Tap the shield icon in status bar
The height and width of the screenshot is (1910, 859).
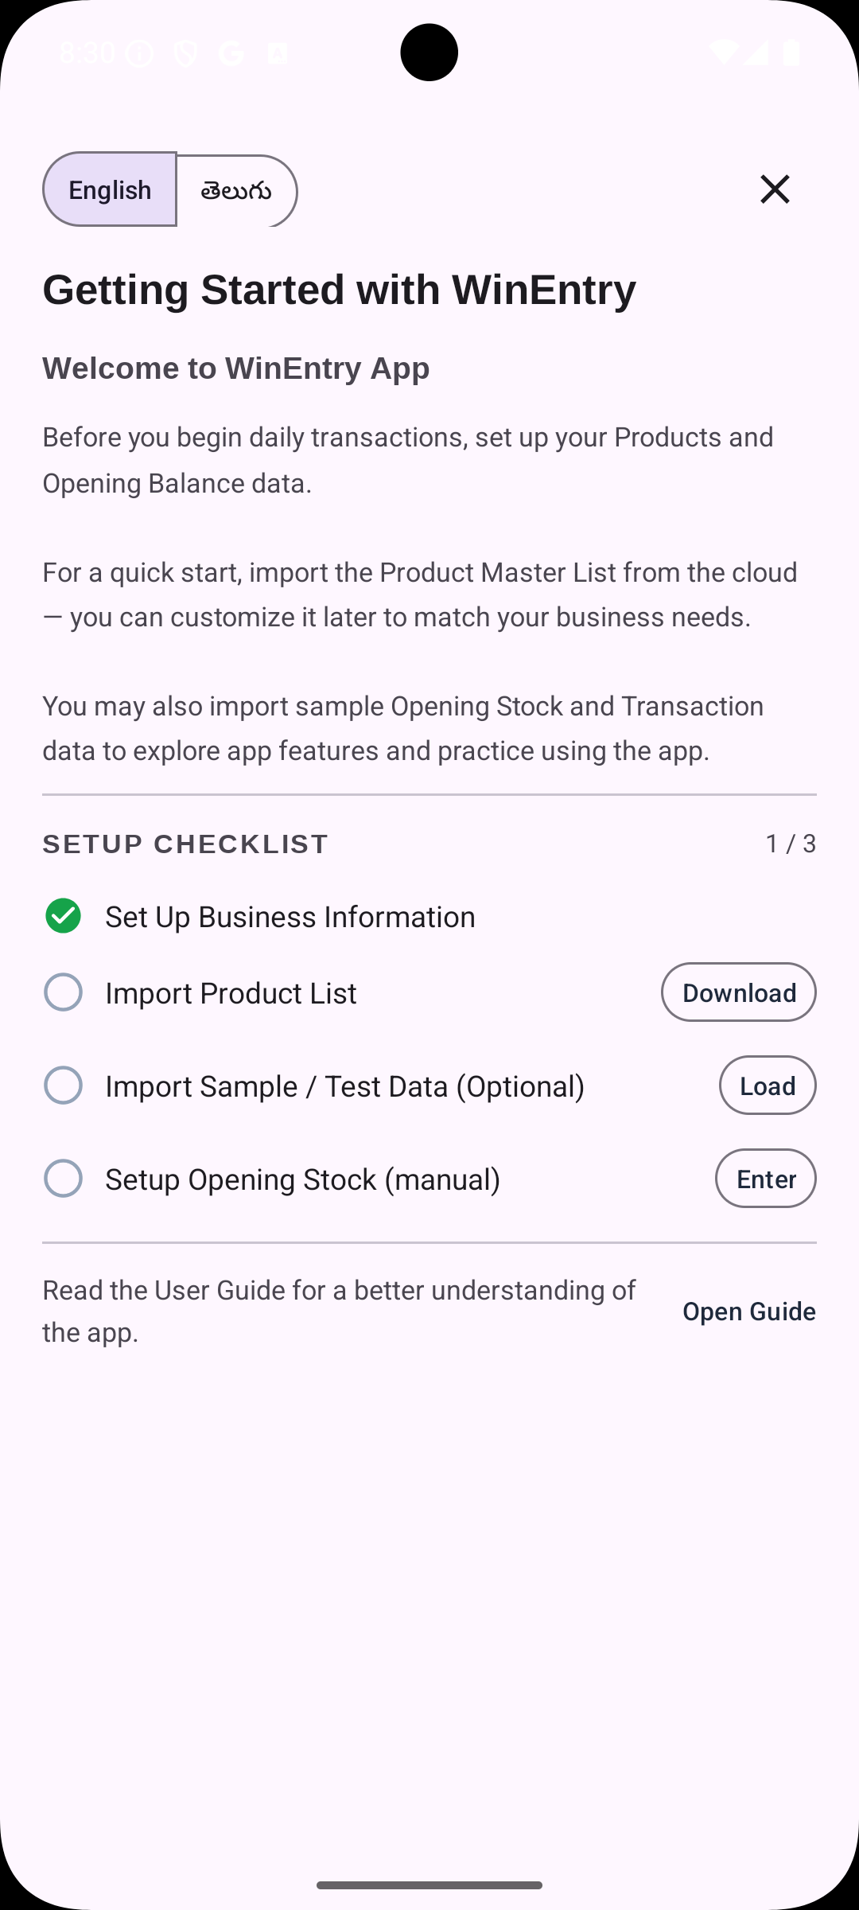point(185,53)
